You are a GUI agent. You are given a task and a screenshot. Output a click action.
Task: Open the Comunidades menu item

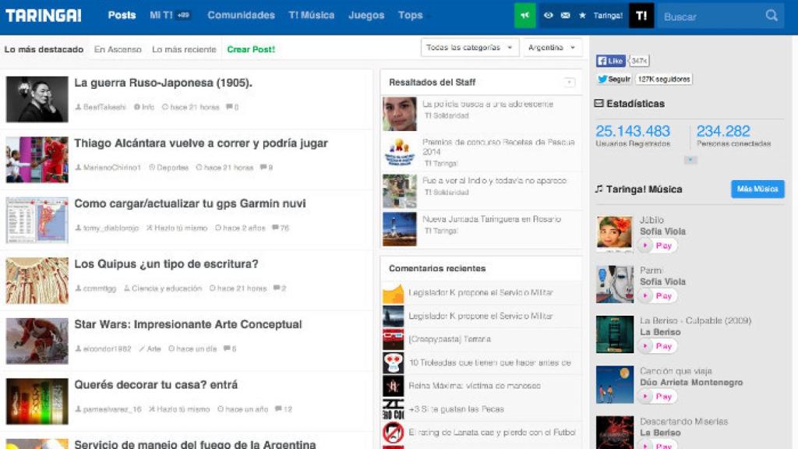click(x=241, y=15)
